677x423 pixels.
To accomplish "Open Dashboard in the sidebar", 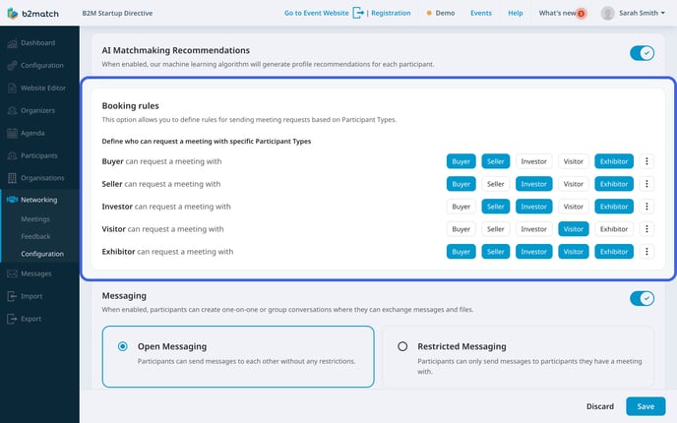I will 39,43.
